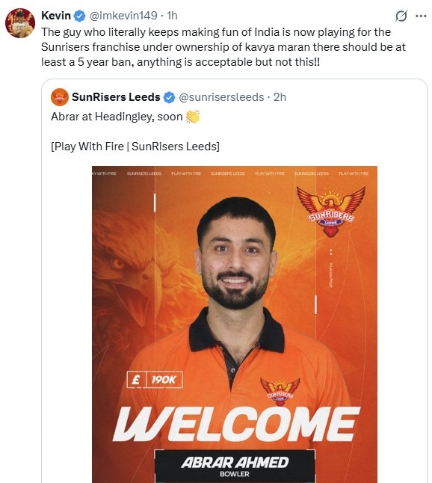The width and height of the screenshot is (432, 483).
Task: Open quoted post text 'Abrar at Headingley, soon'
Action: point(117,117)
